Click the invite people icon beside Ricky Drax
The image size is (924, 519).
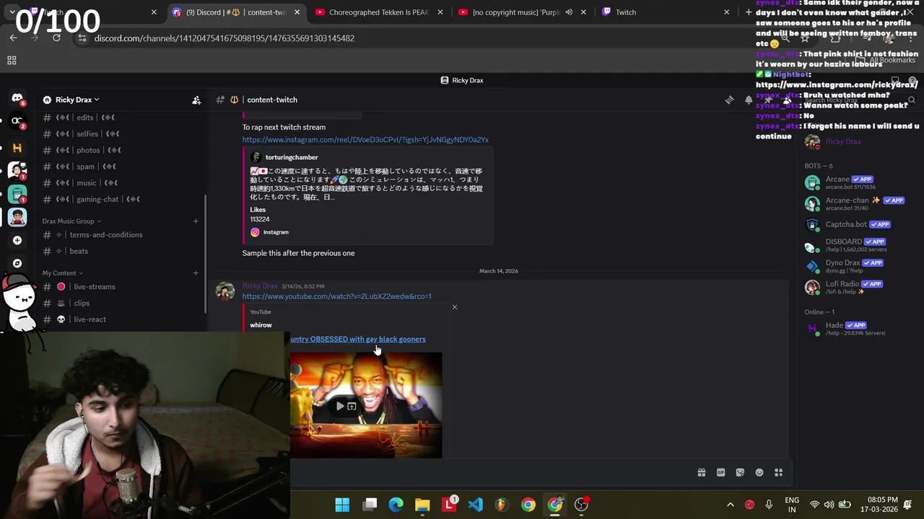[x=196, y=100]
